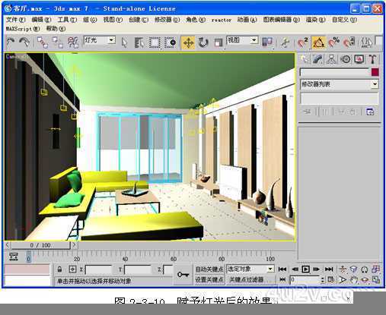The width and height of the screenshot is (386, 315).
Task: Toggle the Pin Stack icon
Action: 307,112
